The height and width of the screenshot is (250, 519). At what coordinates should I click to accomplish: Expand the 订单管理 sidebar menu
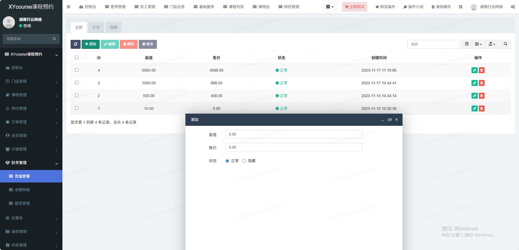point(31,122)
